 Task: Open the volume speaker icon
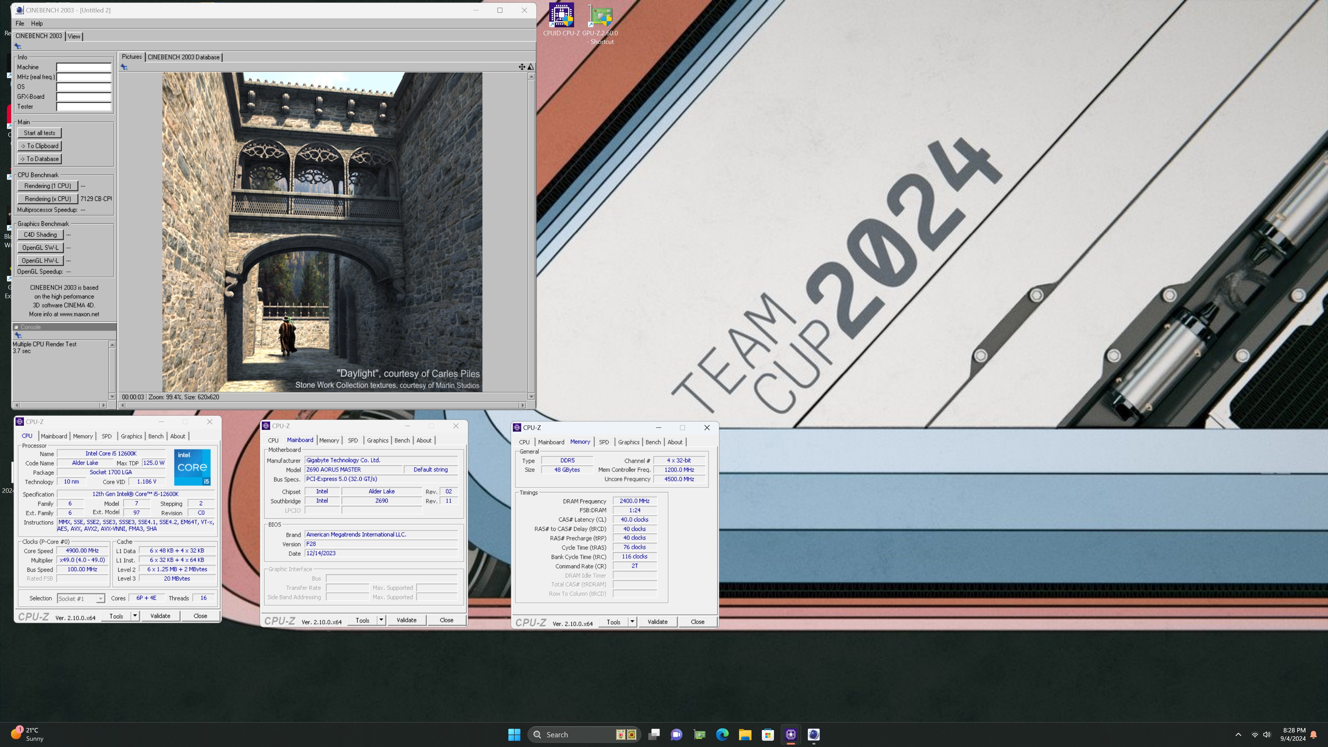click(x=1267, y=735)
